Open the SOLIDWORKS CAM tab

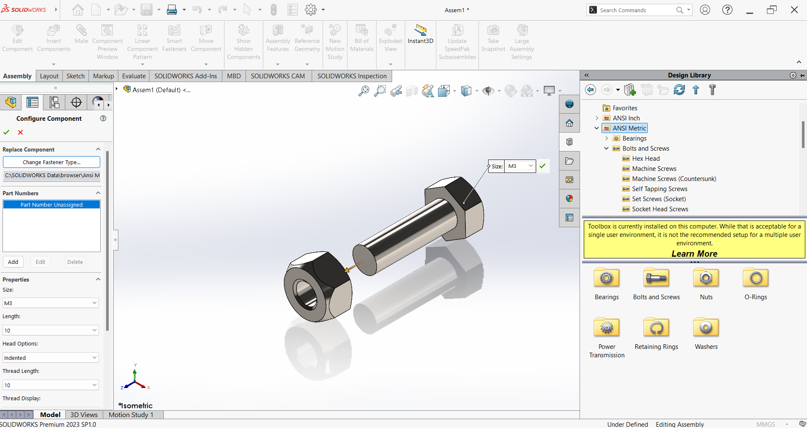point(278,76)
